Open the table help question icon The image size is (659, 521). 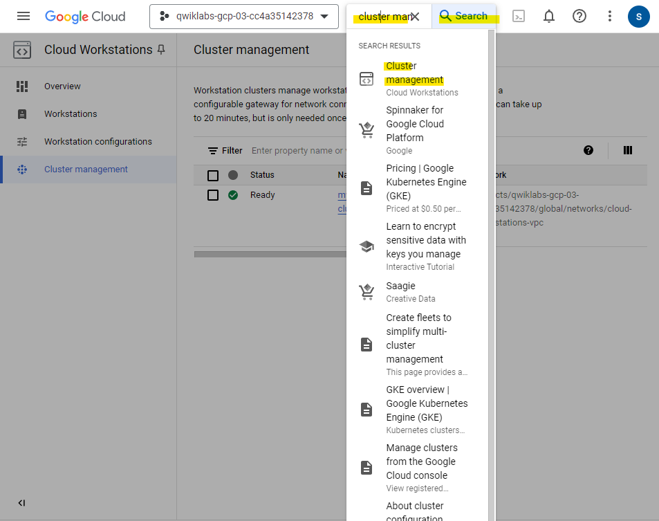click(x=588, y=150)
